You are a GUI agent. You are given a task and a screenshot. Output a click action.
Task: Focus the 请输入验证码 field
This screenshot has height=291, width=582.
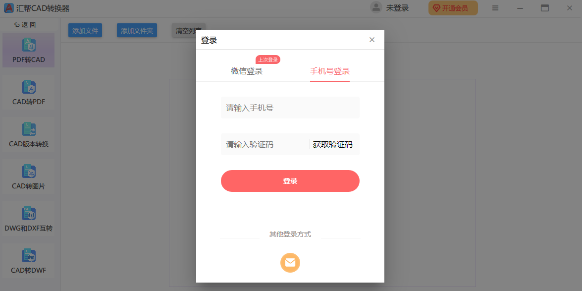click(265, 145)
